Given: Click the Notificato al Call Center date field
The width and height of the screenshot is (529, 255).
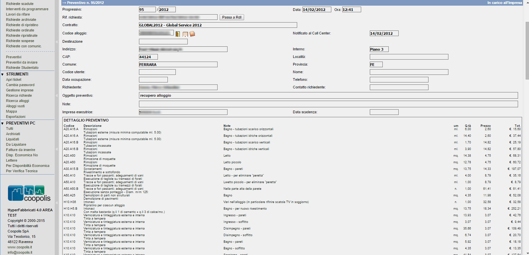Looking at the screenshot, I should 384,33.
